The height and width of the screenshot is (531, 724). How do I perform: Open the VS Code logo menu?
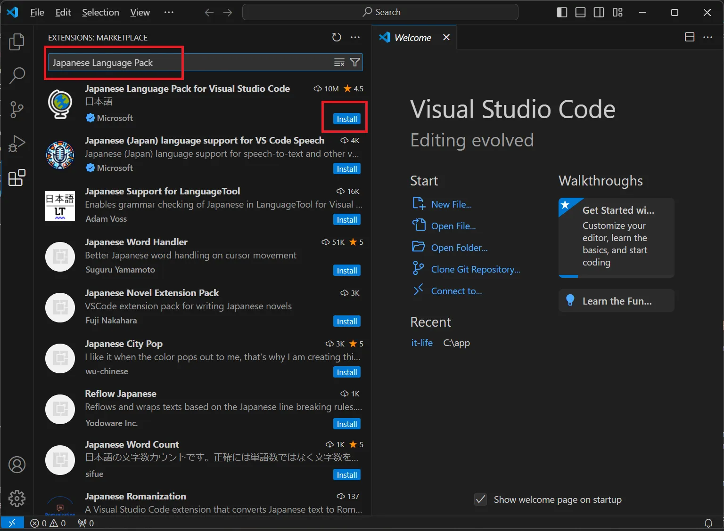[x=12, y=12]
